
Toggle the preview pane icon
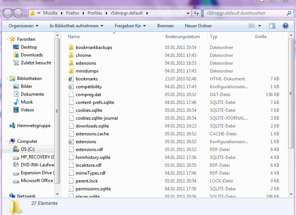point(272,26)
